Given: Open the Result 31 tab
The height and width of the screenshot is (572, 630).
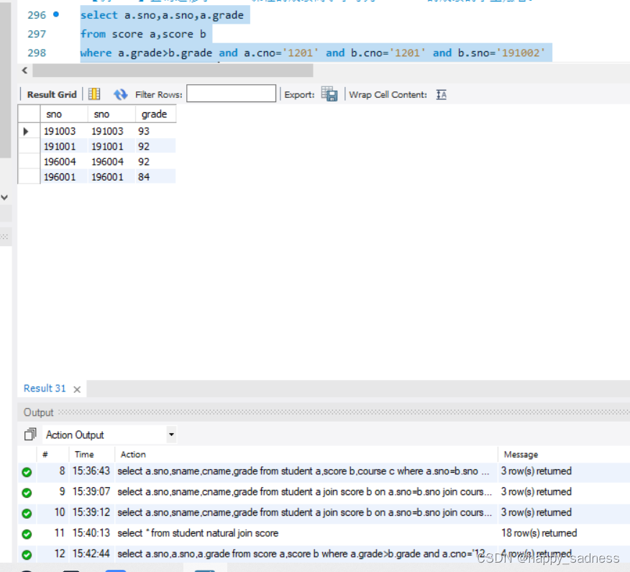Looking at the screenshot, I should [44, 389].
